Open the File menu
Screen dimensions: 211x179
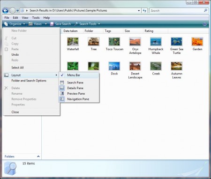click(x=7, y=18)
